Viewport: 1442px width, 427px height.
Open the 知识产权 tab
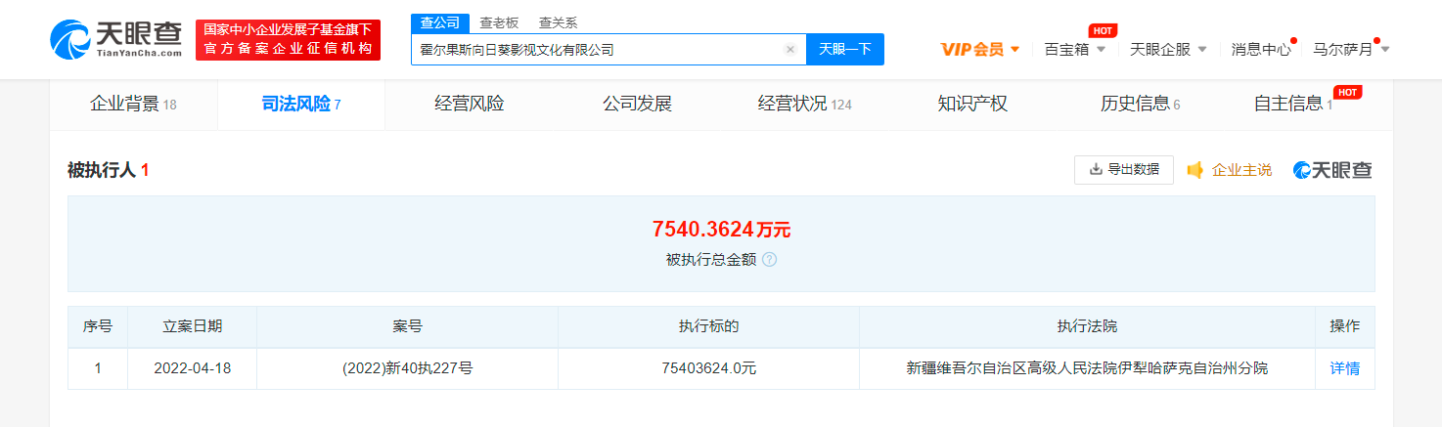(971, 104)
